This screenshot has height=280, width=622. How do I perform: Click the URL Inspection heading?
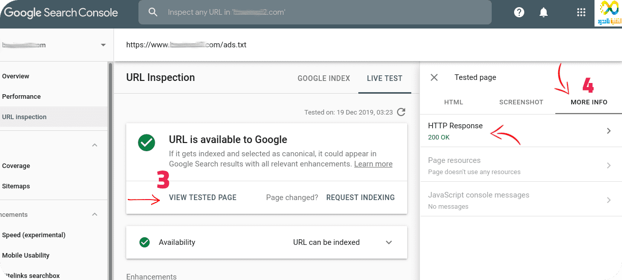[160, 77]
